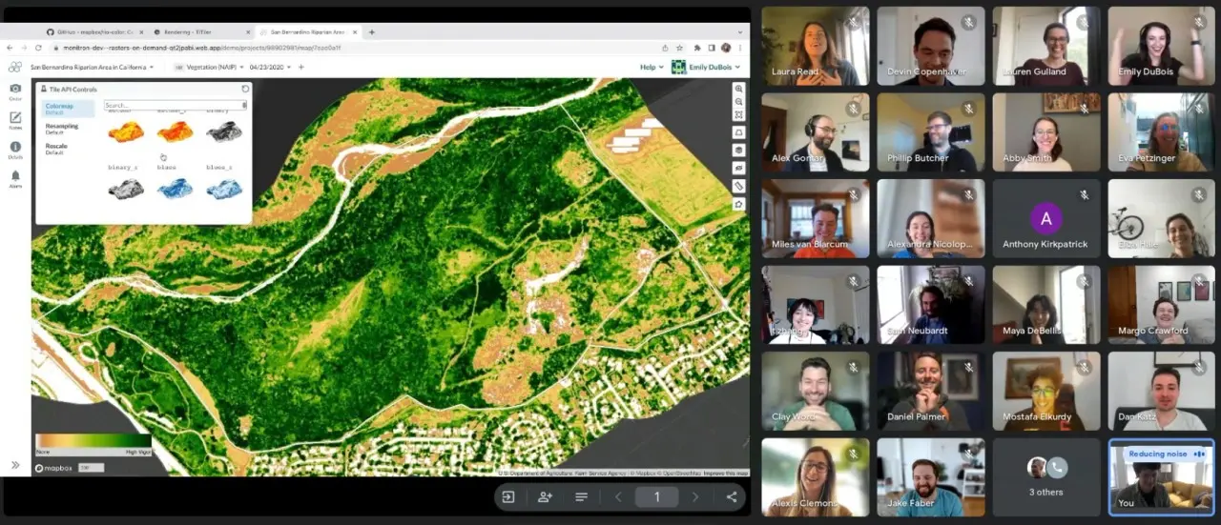This screenshot has height=525, width=1221.
Task: Click the map zoom in button
Action: coord(738,89)
